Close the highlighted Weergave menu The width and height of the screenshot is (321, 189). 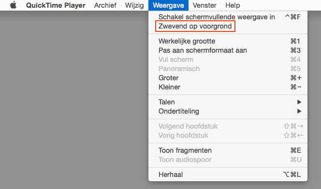click(168, 5)
